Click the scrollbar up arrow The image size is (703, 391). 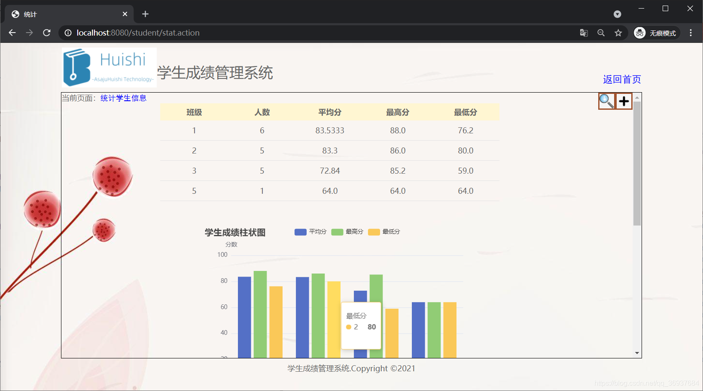(x=637, y=97)
